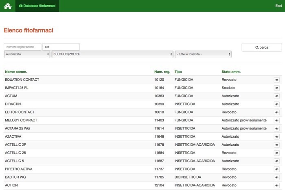This screenshot has width=285, height=190.
Task: Click the Elenco fitofarmaci heading
Action: [28, 30]
